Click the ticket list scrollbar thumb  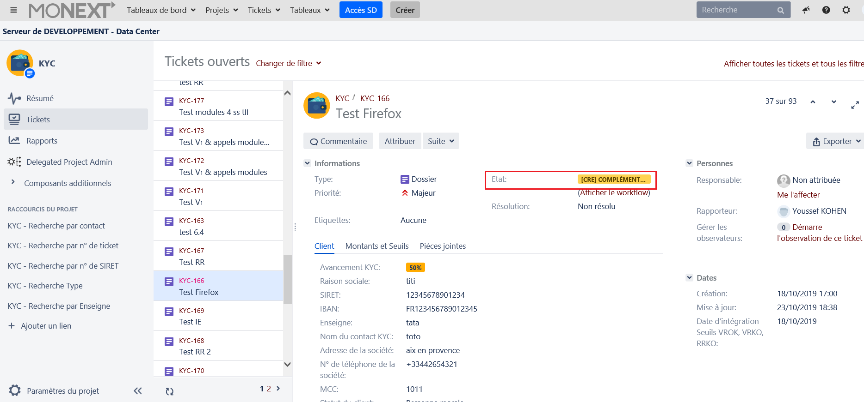[288, 279]
